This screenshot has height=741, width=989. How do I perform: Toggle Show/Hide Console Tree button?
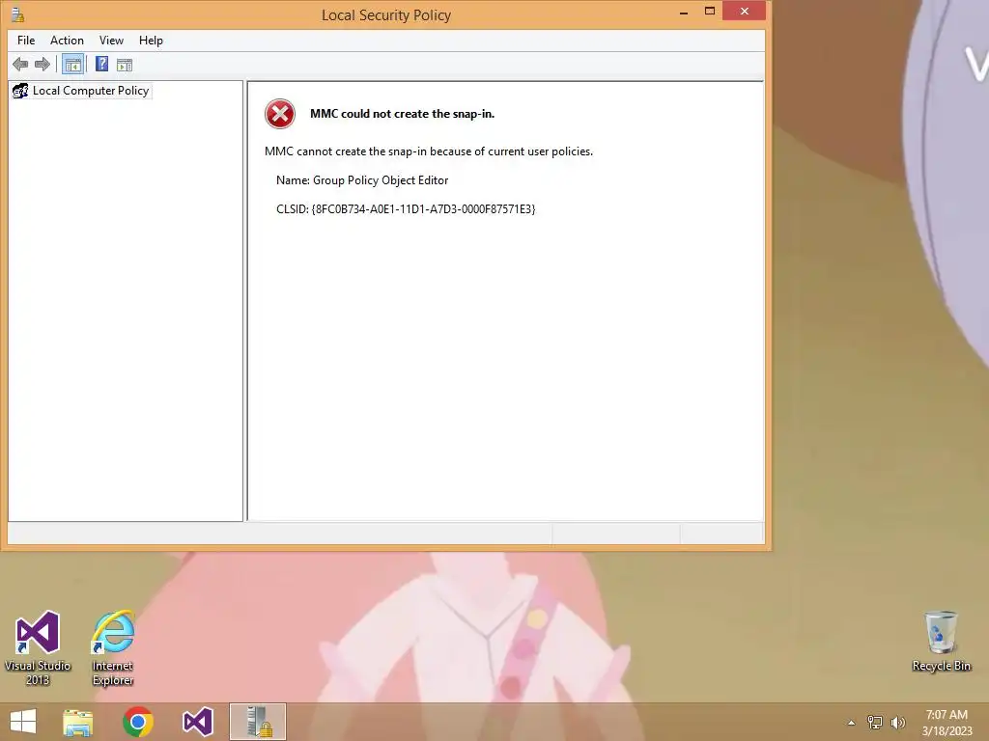coord(73,65)
